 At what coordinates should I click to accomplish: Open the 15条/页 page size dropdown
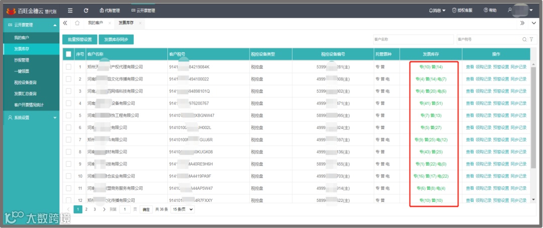click(183, 209)
